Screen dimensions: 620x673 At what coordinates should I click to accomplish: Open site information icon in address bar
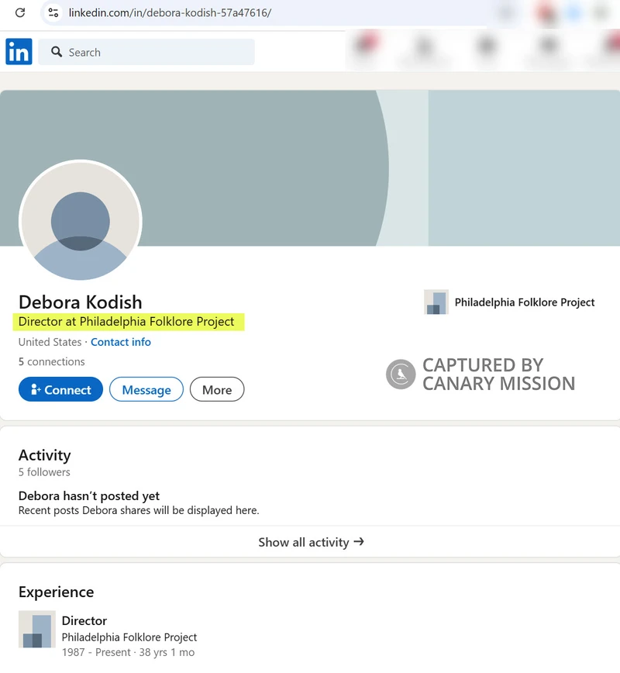tap(53, 12)
